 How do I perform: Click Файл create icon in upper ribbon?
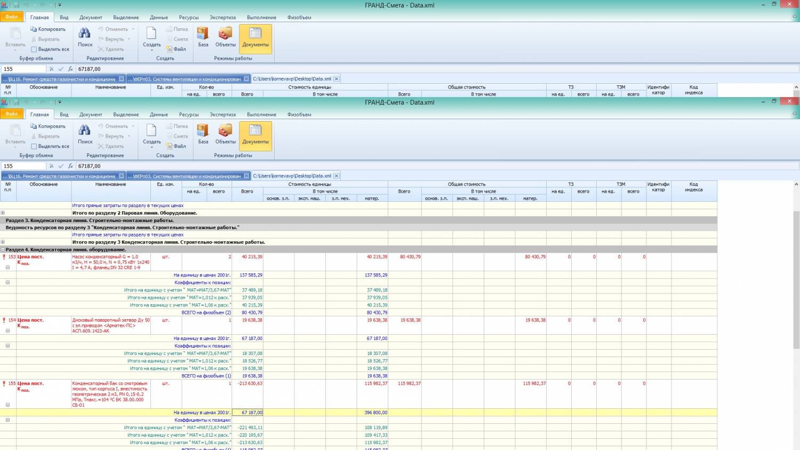[170, 49]
